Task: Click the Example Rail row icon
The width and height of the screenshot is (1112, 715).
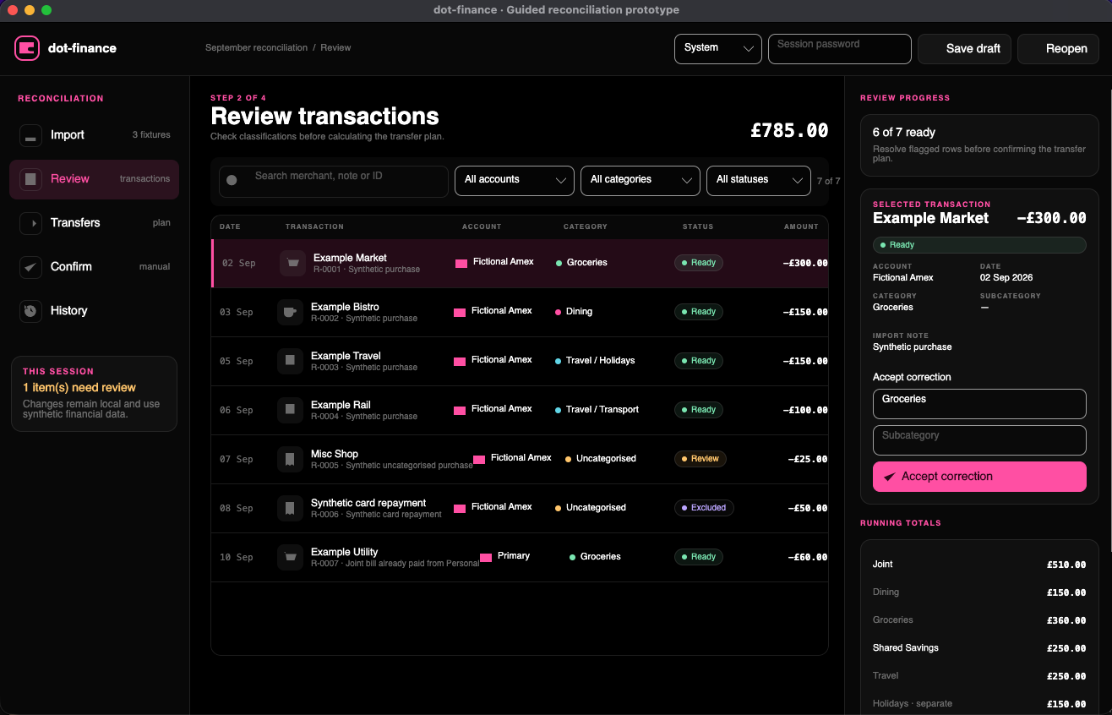Action: click(290, 410)
